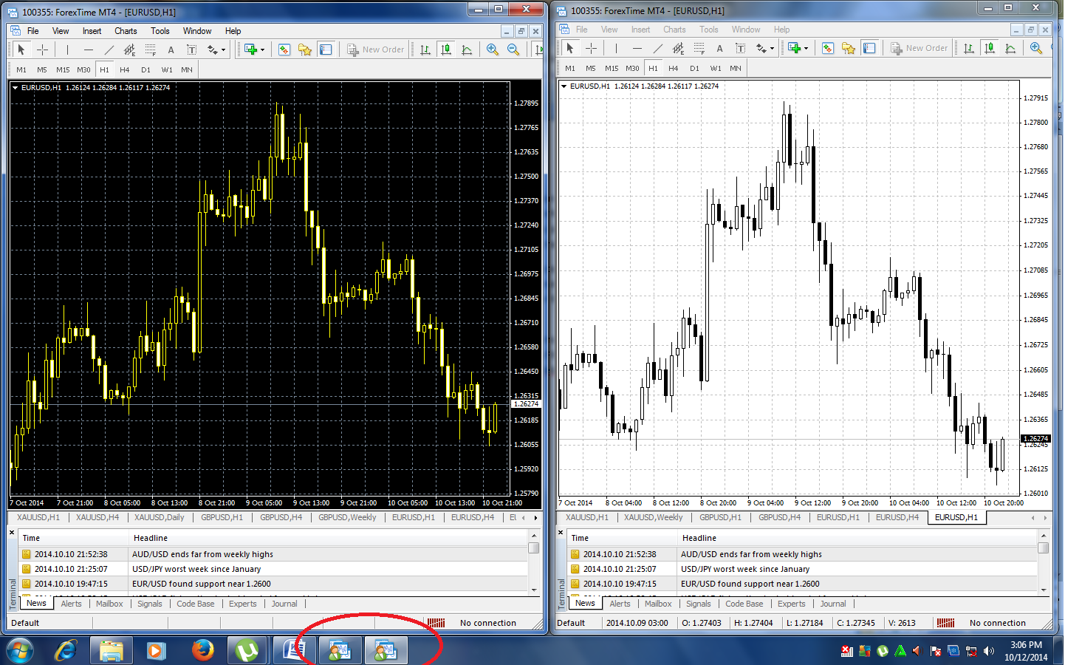Open the Charts menu
The height and width of the screenshot is (665, 1065).
[125, 30]
